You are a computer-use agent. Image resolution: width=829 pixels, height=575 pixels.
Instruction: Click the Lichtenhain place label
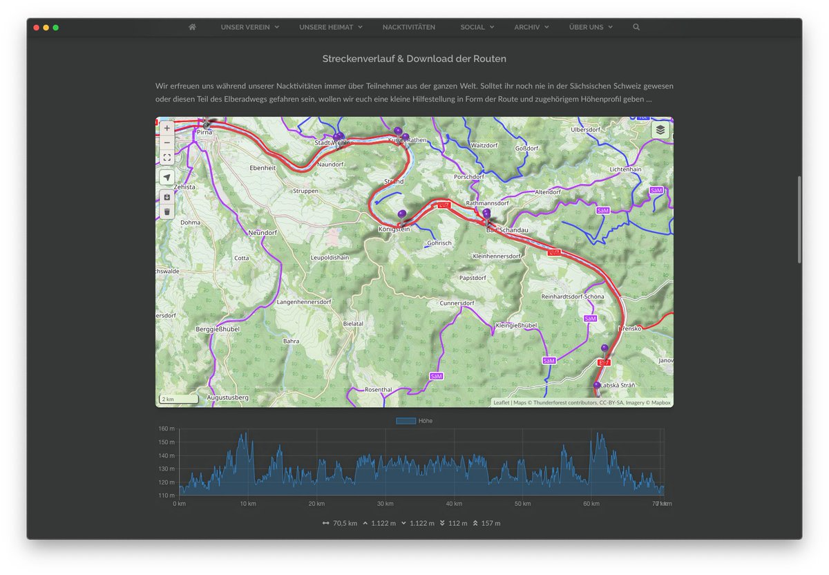[625, 169]
